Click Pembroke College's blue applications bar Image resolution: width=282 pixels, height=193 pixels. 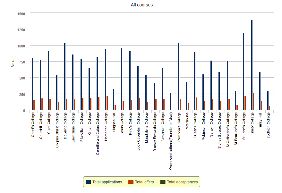click(x=178, y=76)
